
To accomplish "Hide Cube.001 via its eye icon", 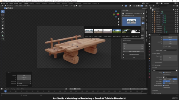I will (175, 16).
